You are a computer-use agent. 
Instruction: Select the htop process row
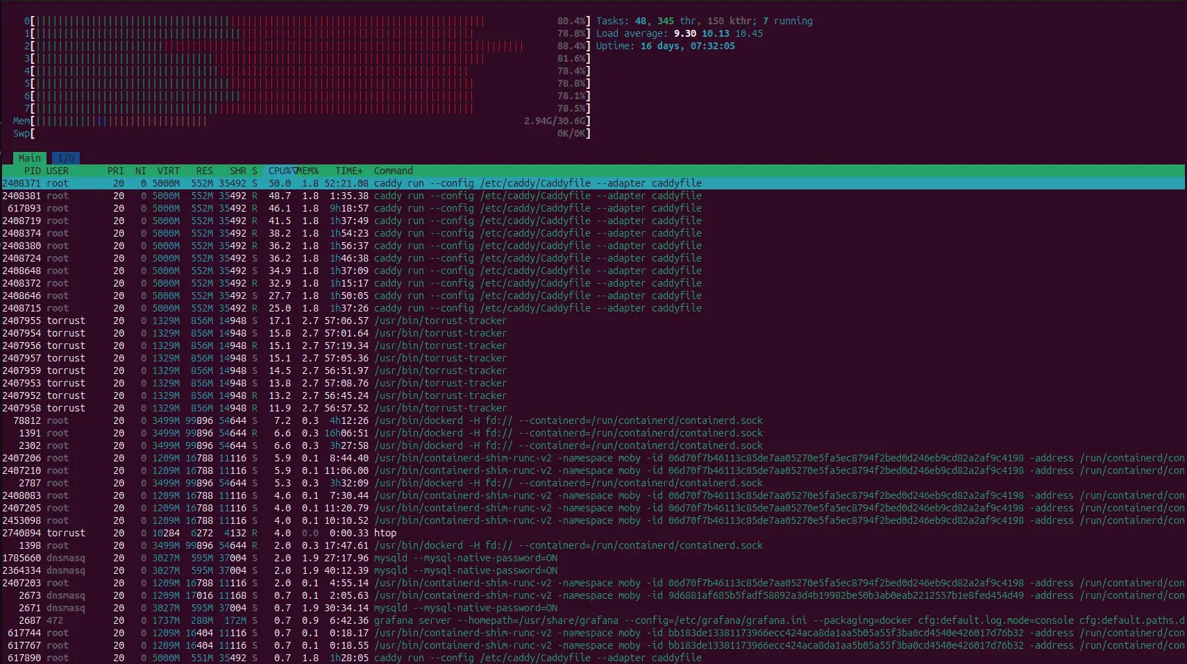pos(593,533)
